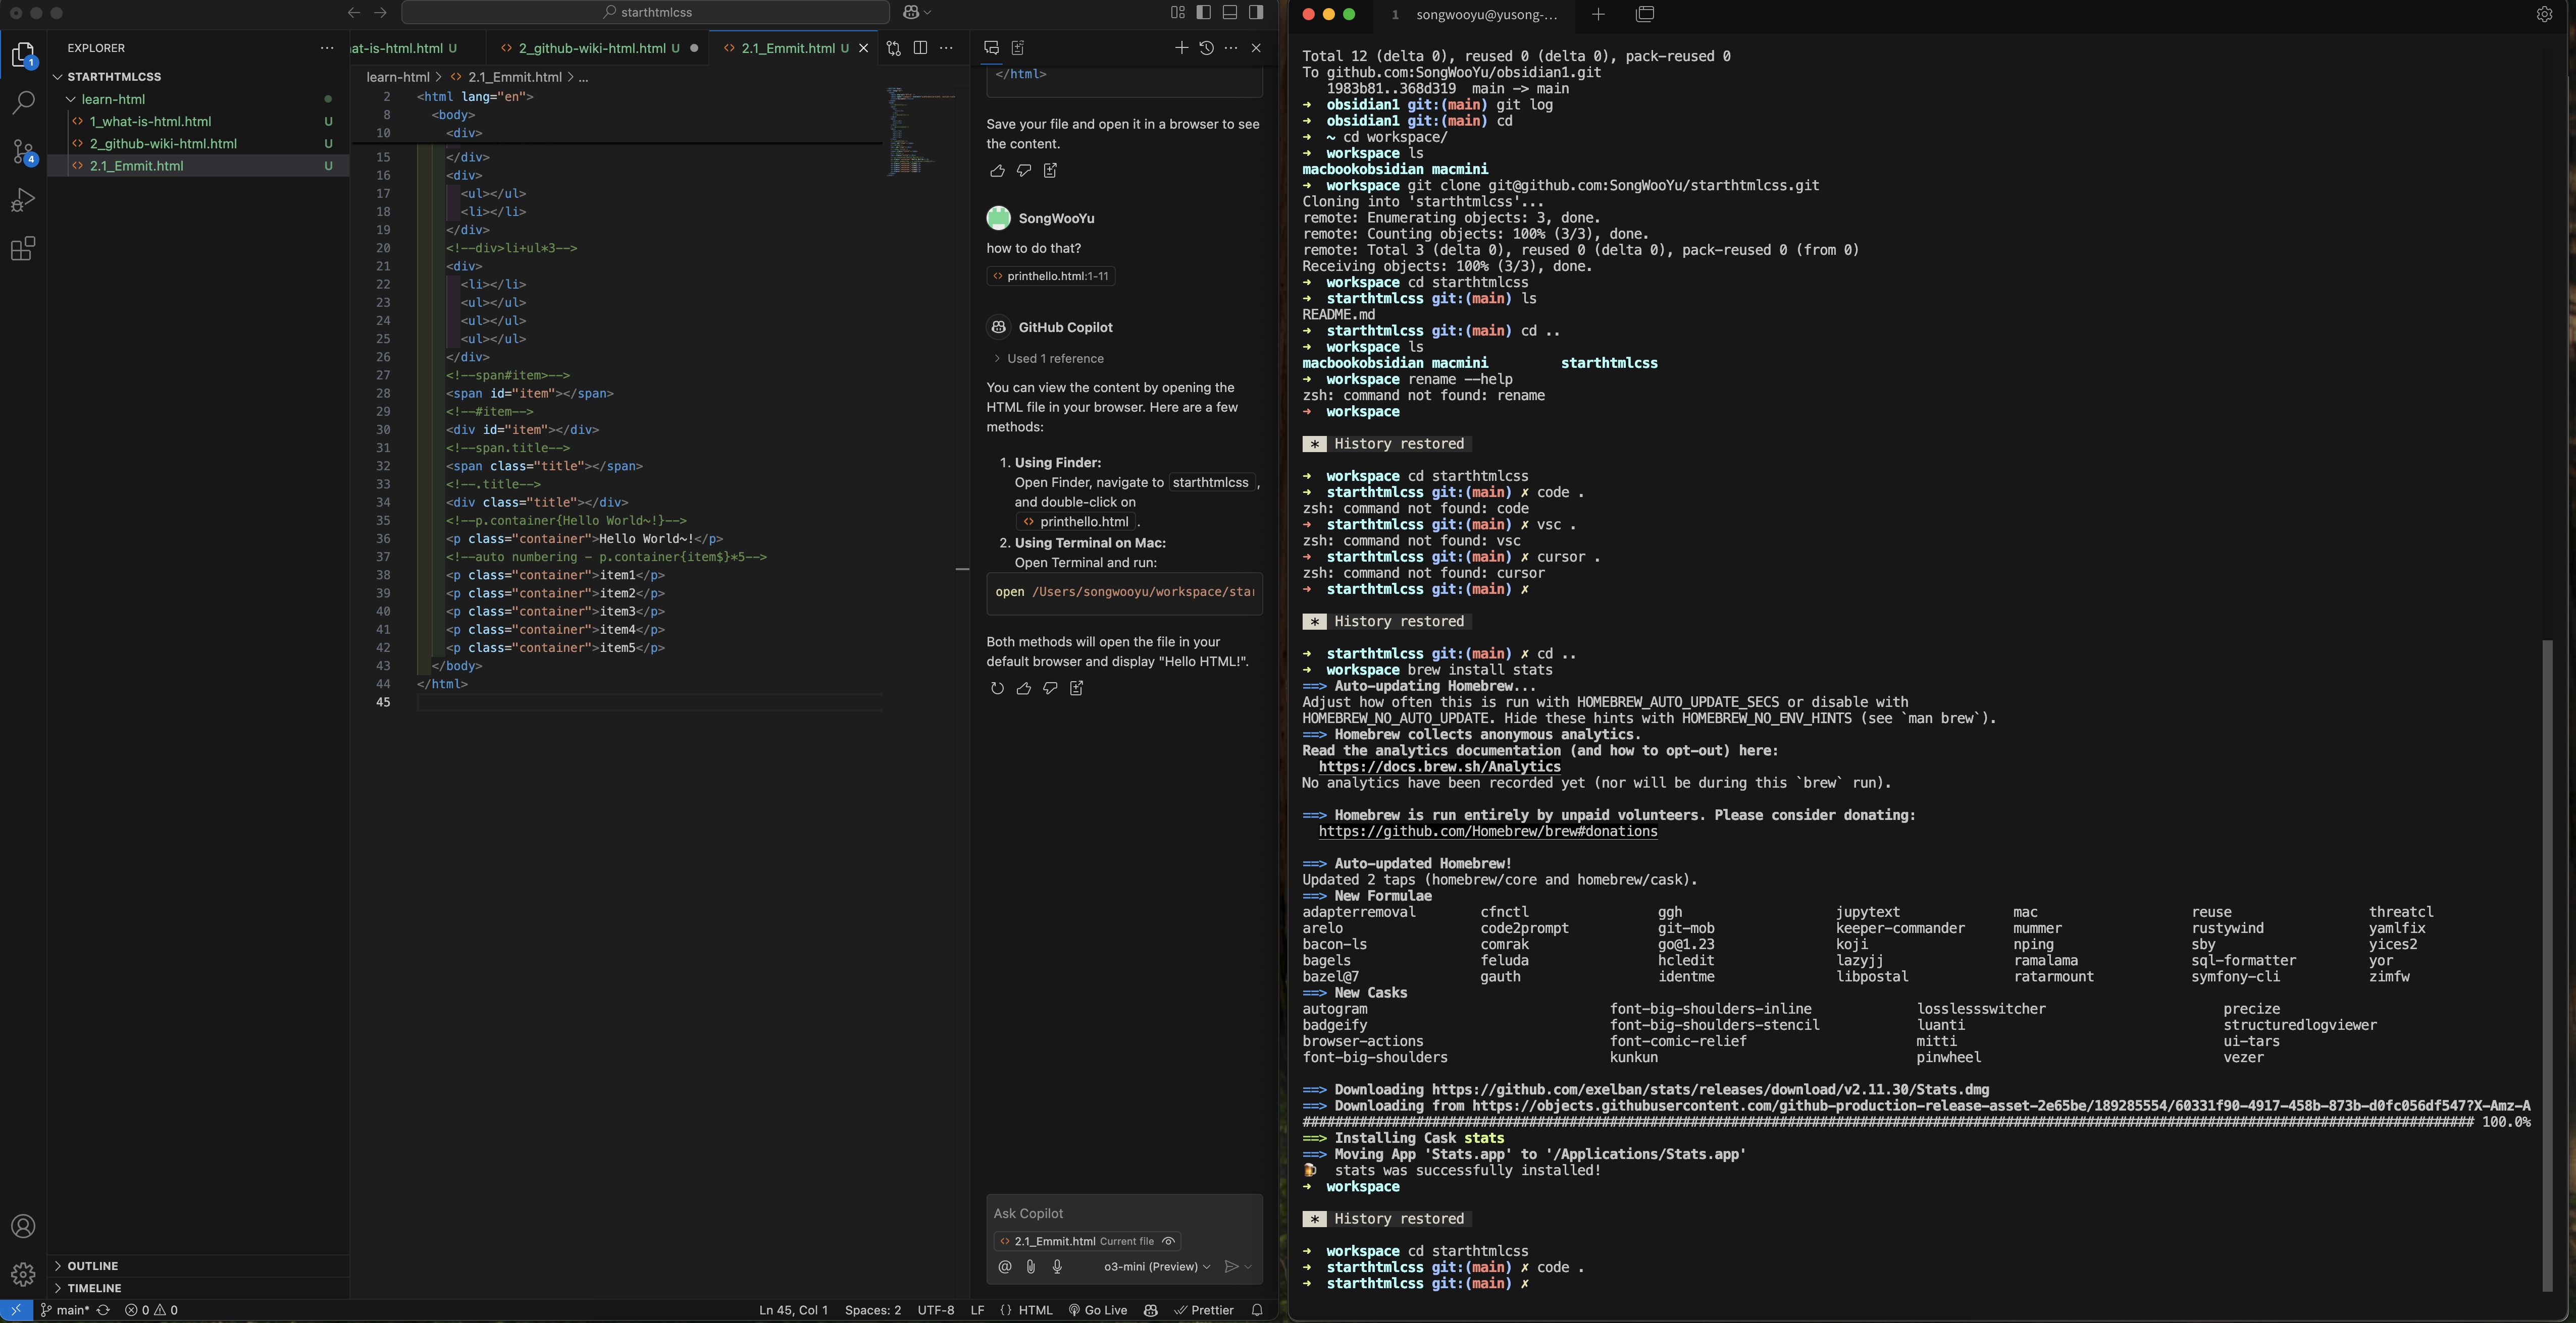Show Copilot chat history
The width and height of the screenshot is (2576, 1323).
[1206, 48]
